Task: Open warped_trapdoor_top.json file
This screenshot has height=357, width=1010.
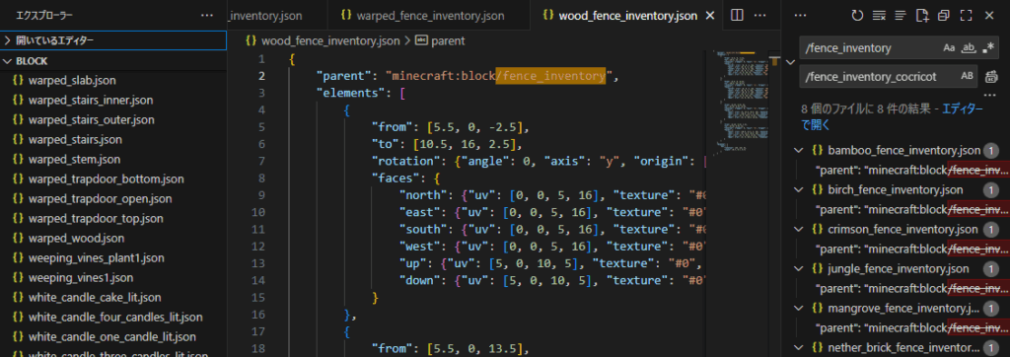Action: (96, 219)
